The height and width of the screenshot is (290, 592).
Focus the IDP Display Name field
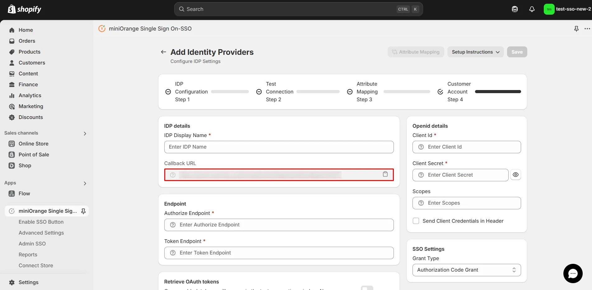click(x=279, y=147)
